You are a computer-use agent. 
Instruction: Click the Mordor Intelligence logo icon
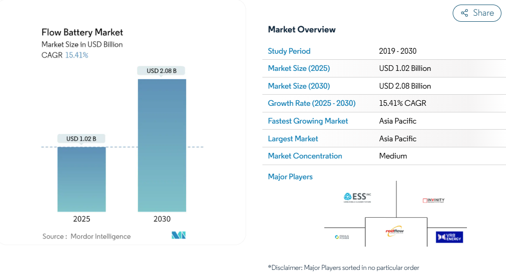coord(179,235)
